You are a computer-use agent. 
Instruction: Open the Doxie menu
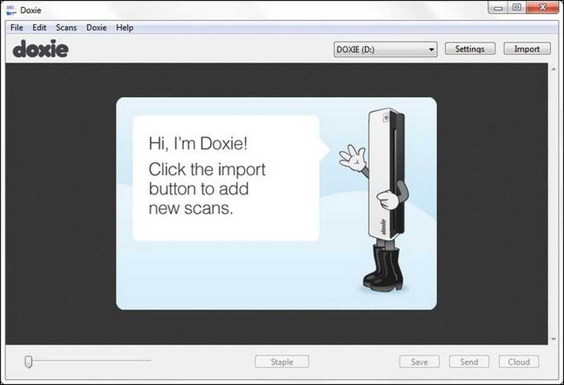coord(96,28)
